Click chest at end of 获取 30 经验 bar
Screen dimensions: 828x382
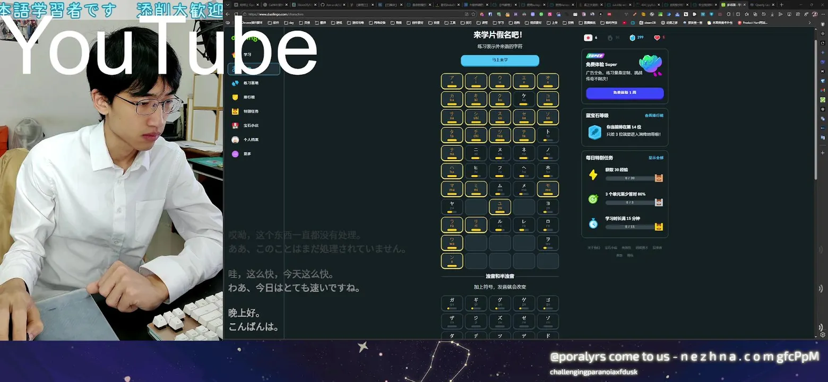click(x=659, y=178)
